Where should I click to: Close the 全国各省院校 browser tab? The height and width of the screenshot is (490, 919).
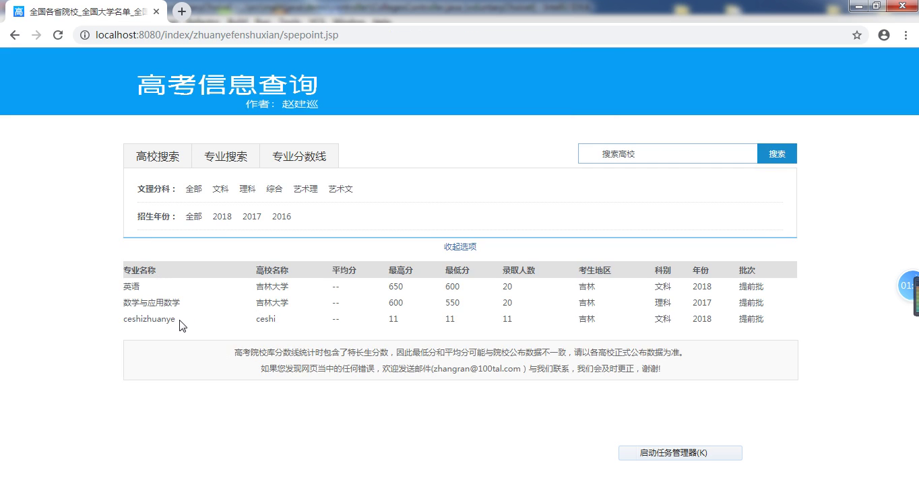click(x=156, y=12)
